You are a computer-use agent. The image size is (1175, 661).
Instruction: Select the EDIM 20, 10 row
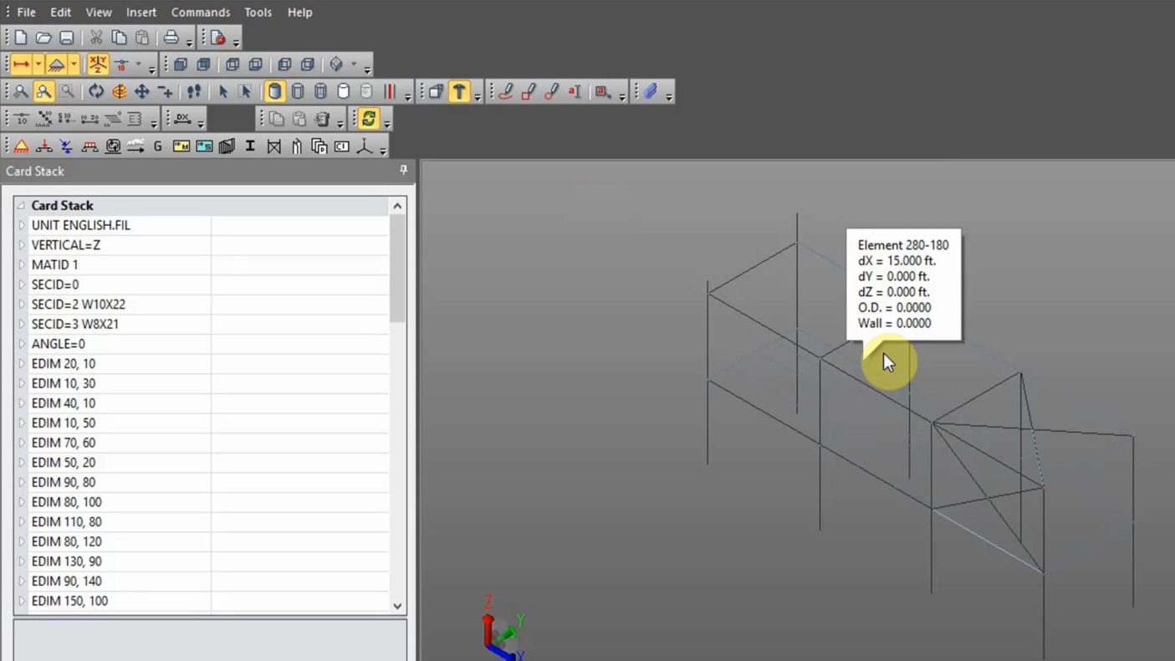[202, 363]
